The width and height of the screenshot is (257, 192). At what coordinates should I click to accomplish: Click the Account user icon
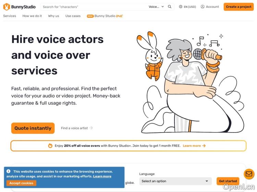(x=203, y=6)
